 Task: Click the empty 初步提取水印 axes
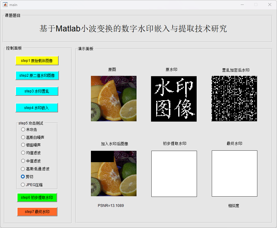[x=174, y=174]
